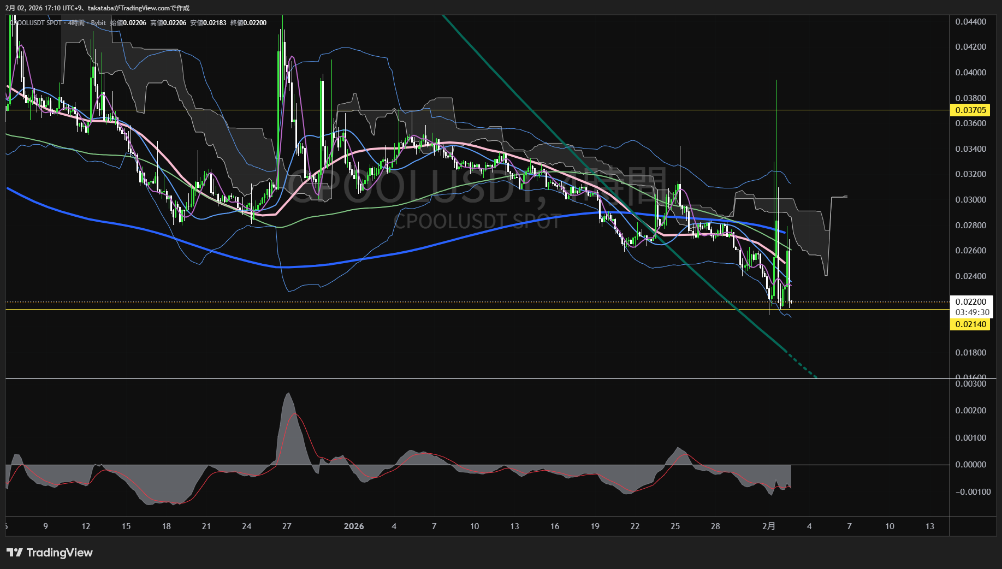Click the CPOOLUSDT SPOT symbol legend
Viewport: 1002px width, 569px height.
tap(36, 23)
